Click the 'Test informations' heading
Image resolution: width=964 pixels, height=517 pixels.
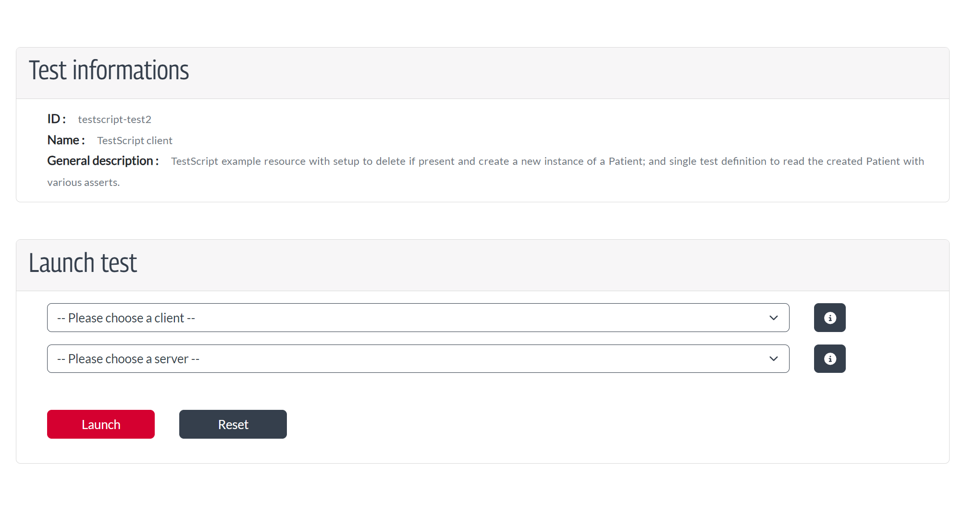(x=109, y=70)
